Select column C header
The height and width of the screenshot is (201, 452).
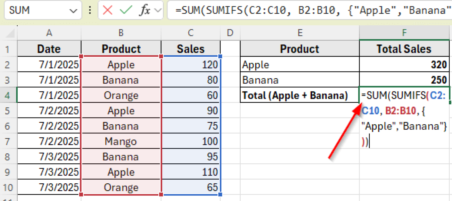click(190, 33)
